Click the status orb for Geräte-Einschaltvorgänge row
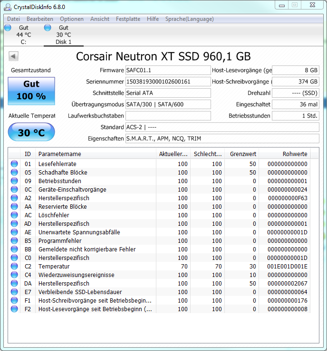The width and height of the screenshot is (327, 351). tap(14, 189)
